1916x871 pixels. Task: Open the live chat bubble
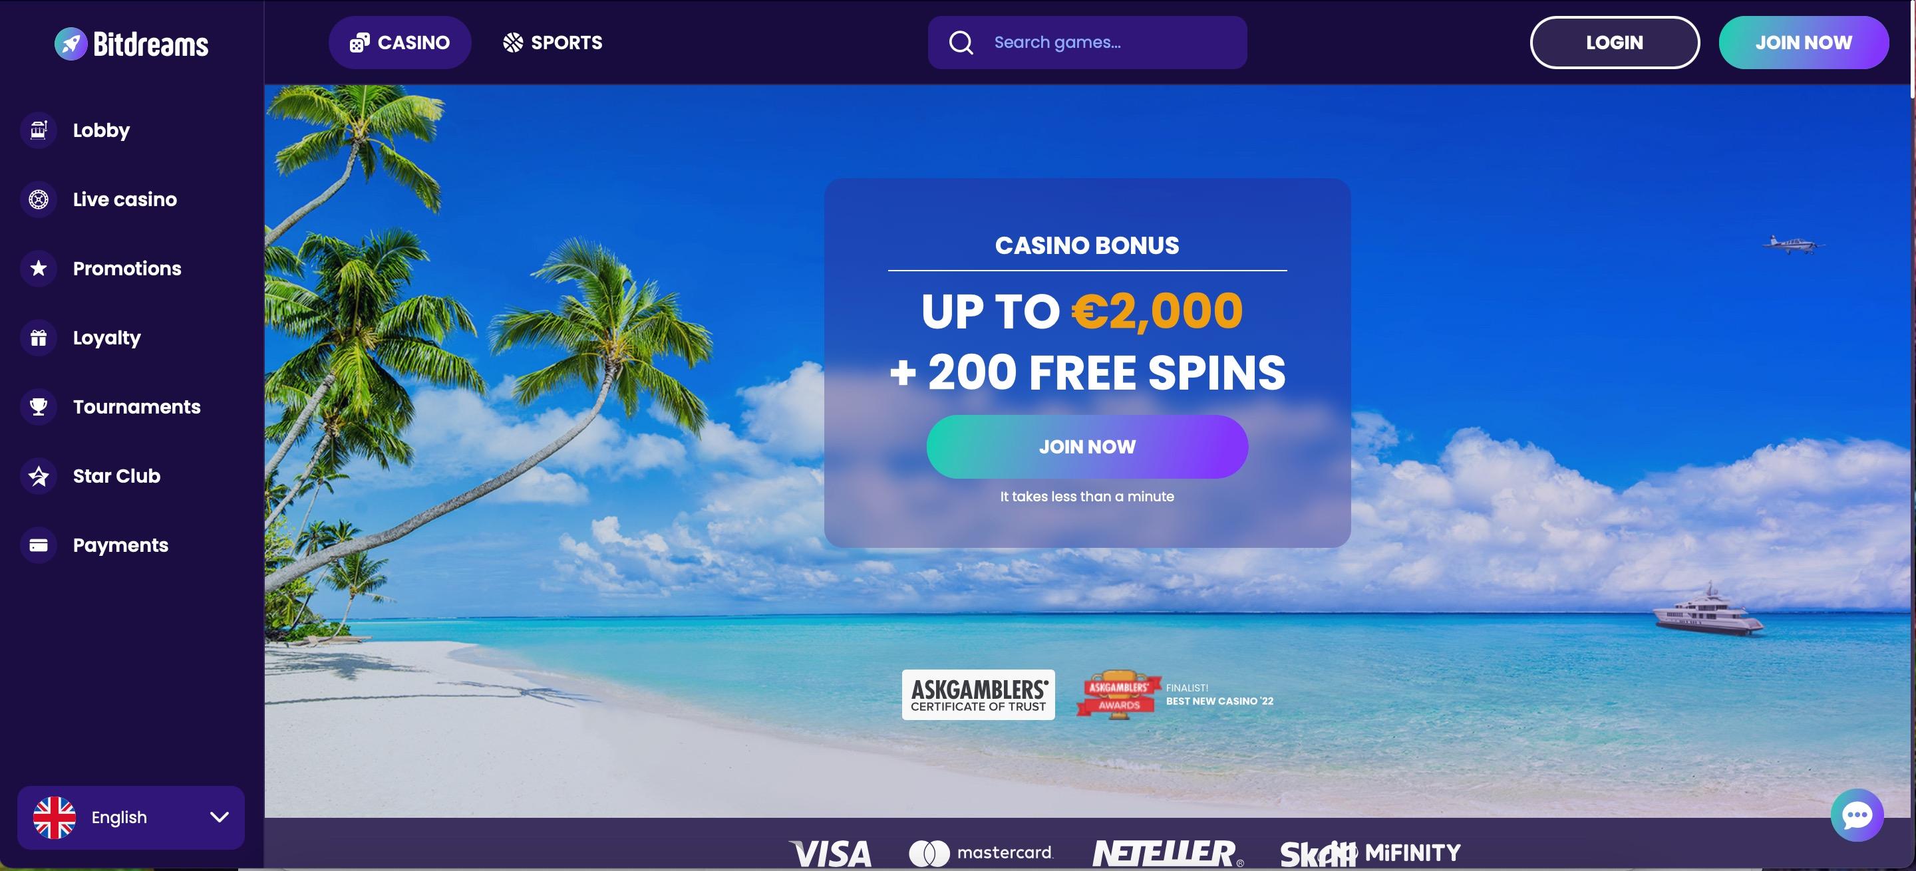pos(1857,815)
